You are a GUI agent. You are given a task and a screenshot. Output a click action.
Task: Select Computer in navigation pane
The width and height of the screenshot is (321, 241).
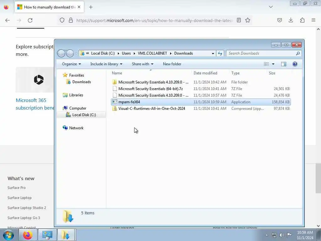tap(78, 108)
